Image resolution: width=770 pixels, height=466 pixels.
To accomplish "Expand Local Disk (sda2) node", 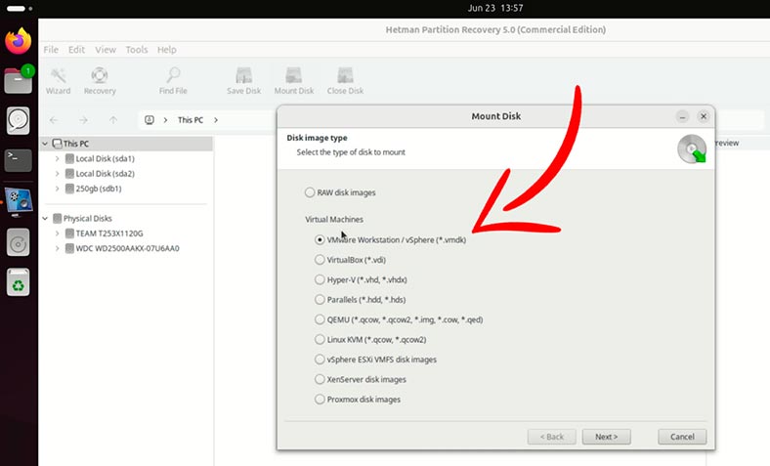I will [x=57, y=173].
